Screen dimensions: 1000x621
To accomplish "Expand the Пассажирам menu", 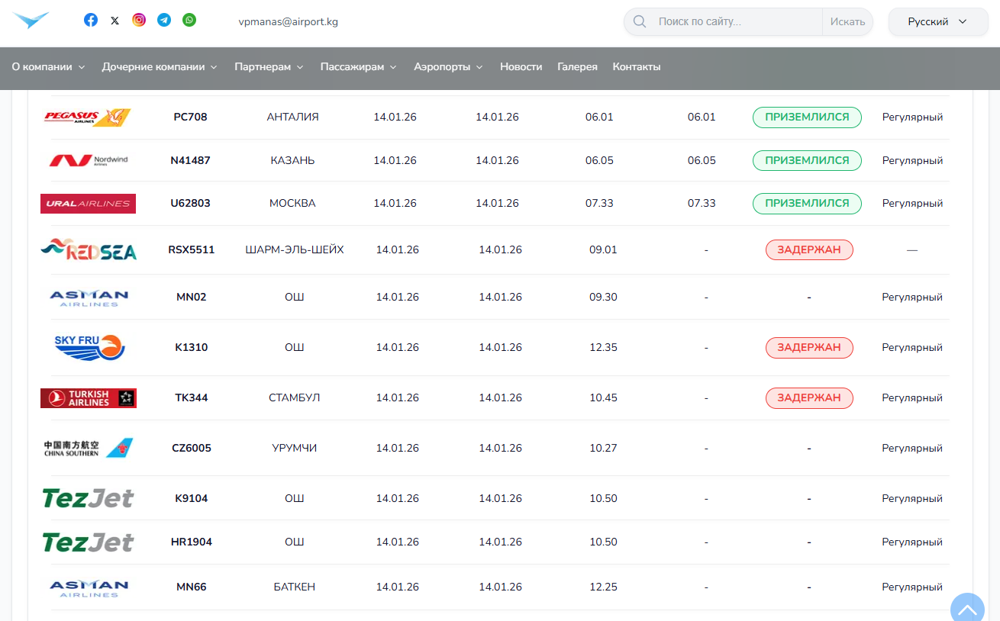I will (x=358, y=67).
